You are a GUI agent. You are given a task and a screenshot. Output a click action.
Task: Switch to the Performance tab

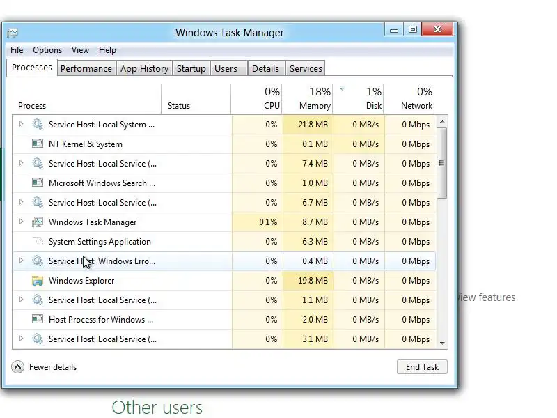[86, 68]
